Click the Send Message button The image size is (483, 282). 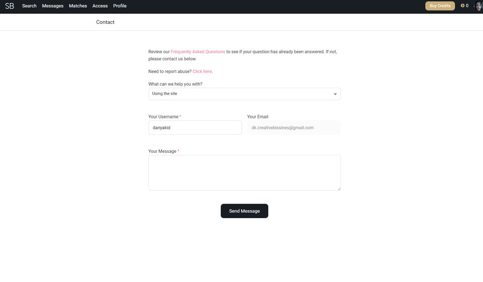[x=244, y=211]
